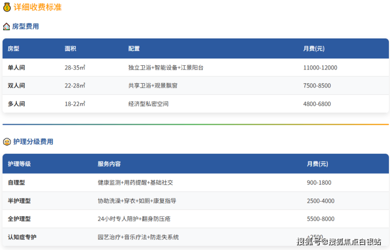Click the 认知症专护 row label
Image resolution: width=390 pixels, height=250 pixels.
click(23, 237)
